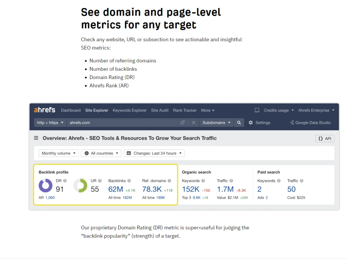Click the ahrefs.com URL input field
347x260 pixels.
click(x=123, y=122)
